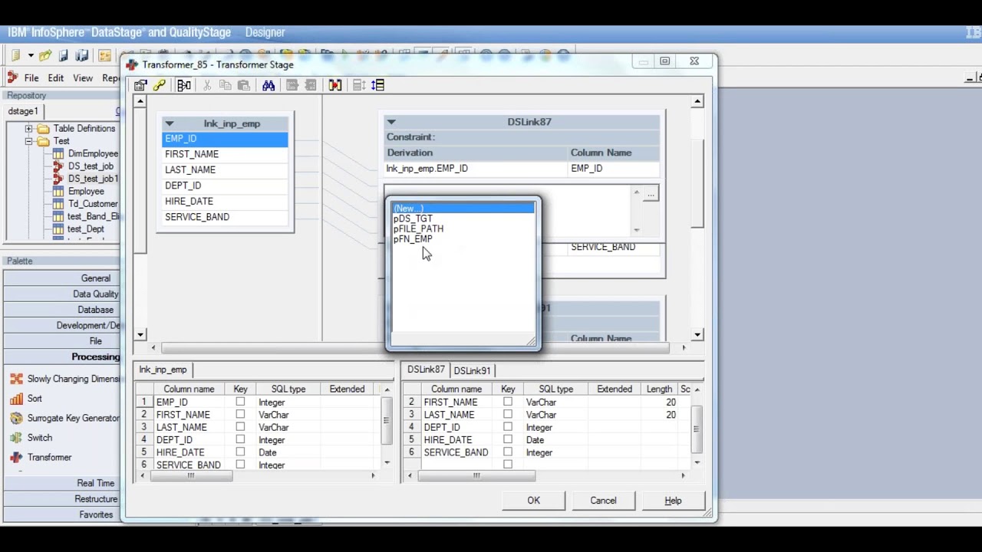Click the Save Column Definition icon

coord(311,85)
